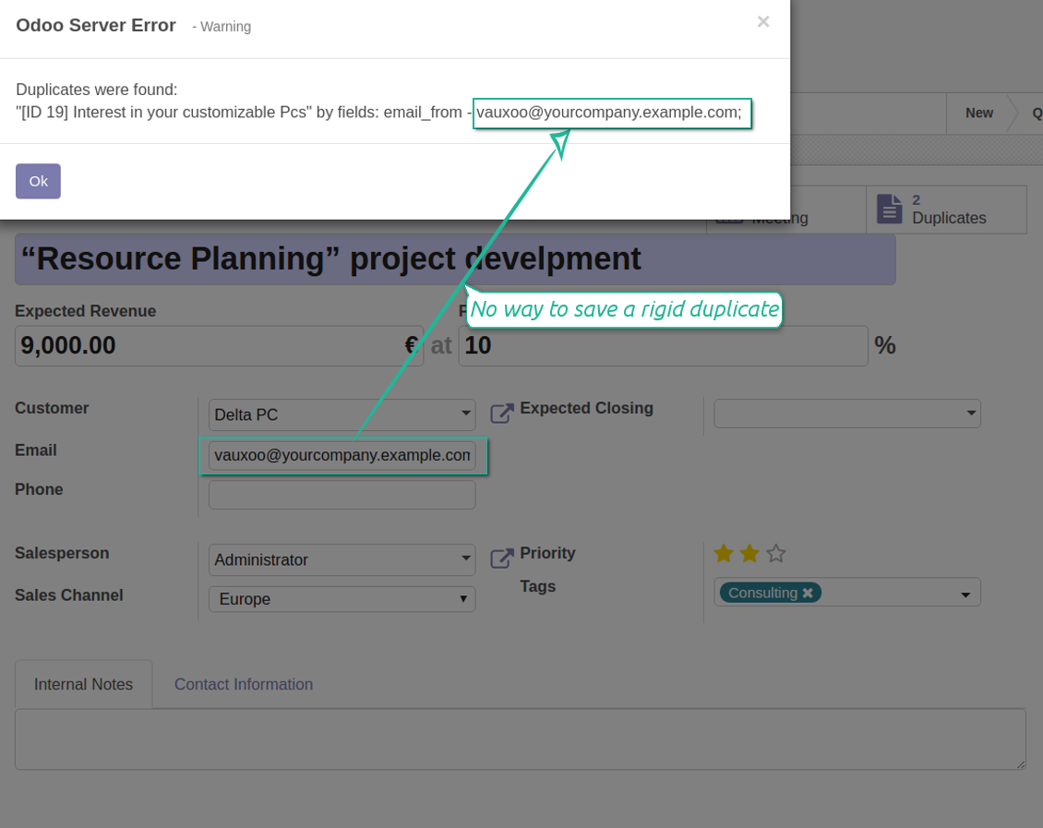This screenshot has height=828, width=1043.
Task: Expand the Customer Delta PC dropdown
Action: 465,414
